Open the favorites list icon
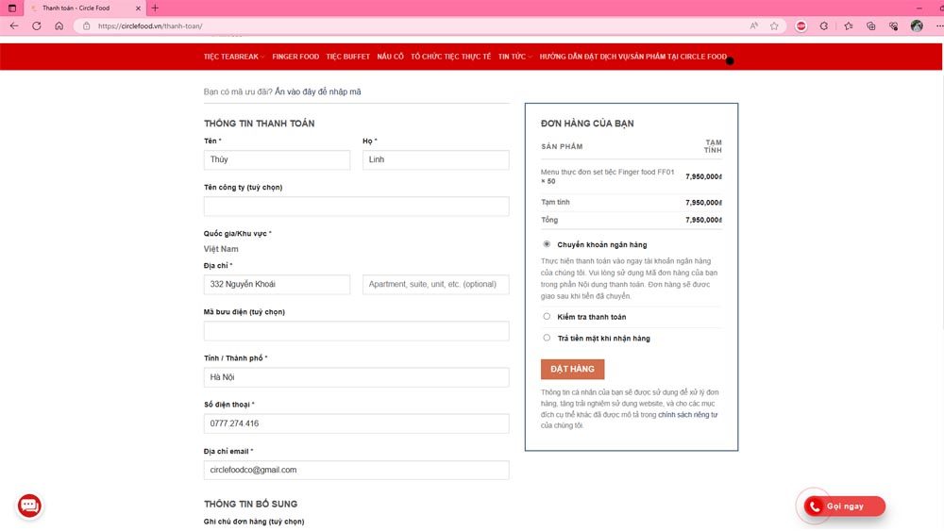Image resolution: width=944 pixels, height=531 pixels. pos(849,25)
